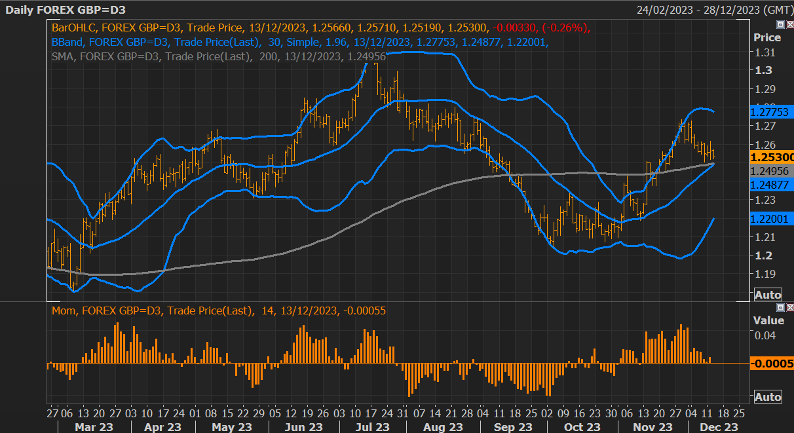This screenshot has height=433, width=794.
Task: Click the Value axis heading
Action: click(768, 320)
